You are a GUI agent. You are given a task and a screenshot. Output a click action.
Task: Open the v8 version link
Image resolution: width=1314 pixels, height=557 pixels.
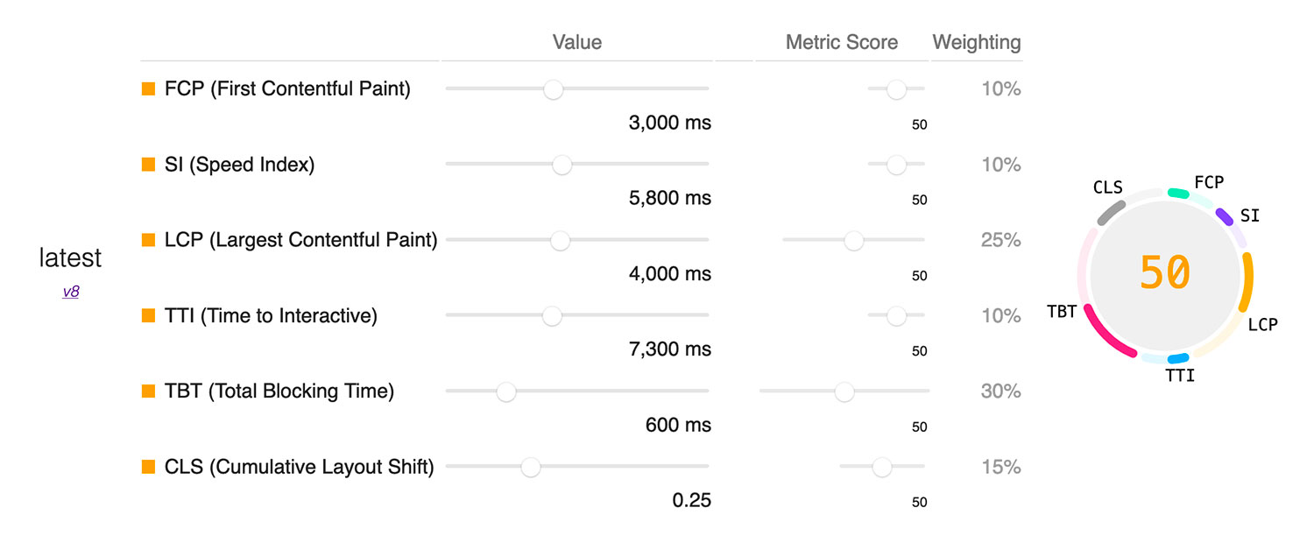[x=70, y=291]
